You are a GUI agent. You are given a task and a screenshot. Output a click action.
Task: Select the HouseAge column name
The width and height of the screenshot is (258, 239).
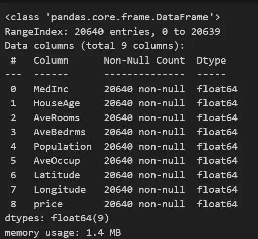[x=57, y=103]
